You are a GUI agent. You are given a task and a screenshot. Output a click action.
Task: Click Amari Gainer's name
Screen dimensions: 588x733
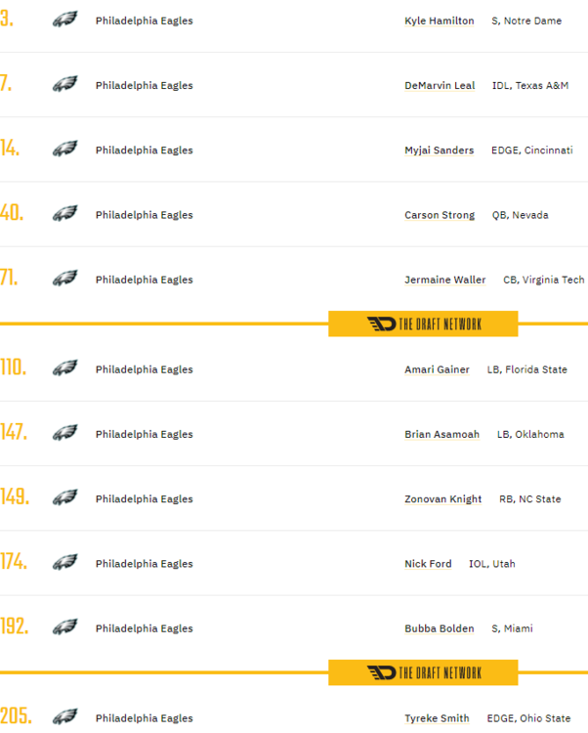coord(437,369)
